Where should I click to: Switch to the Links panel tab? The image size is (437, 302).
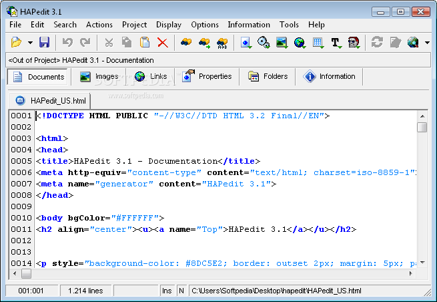tap(151, 76)
